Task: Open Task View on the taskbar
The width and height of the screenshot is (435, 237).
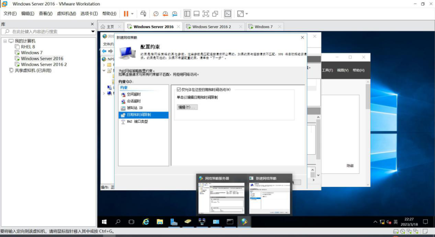Action: [x=132, y=222]
